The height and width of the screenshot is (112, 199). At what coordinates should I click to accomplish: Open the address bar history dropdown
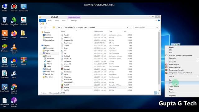point(127,27)
